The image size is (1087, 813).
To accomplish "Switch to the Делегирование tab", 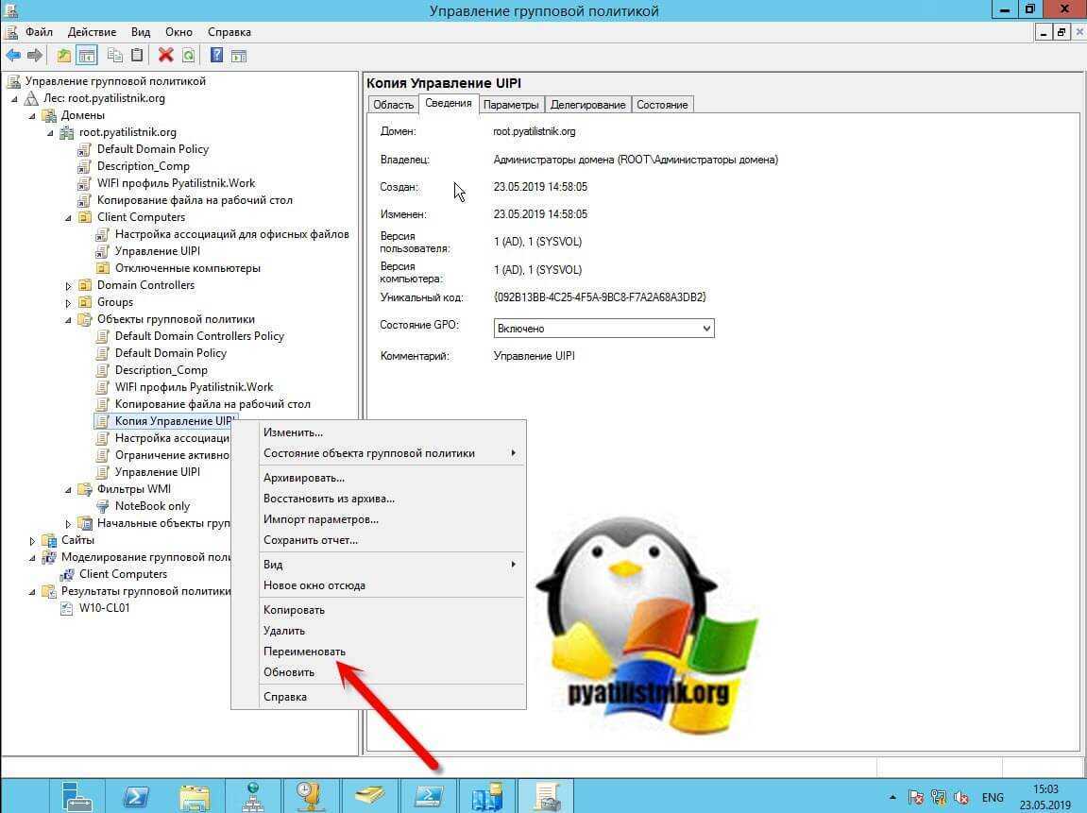I will 587,105.
